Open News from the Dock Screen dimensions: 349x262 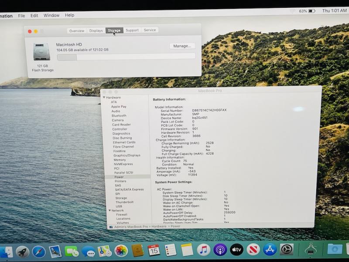point(253,249)
